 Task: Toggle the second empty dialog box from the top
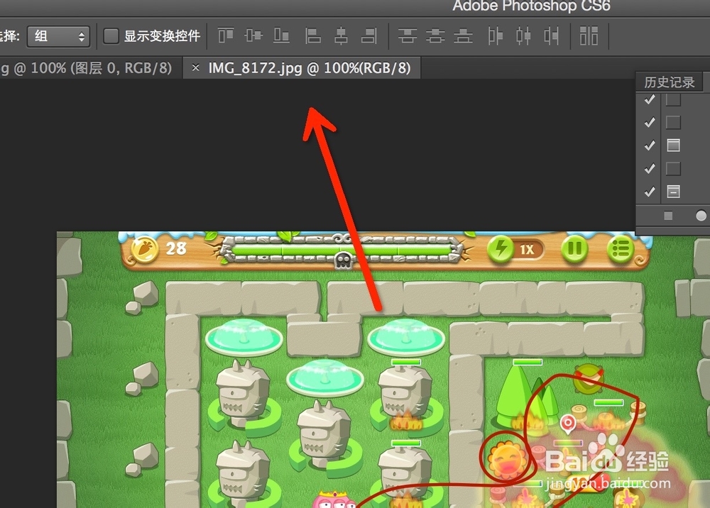673,122
